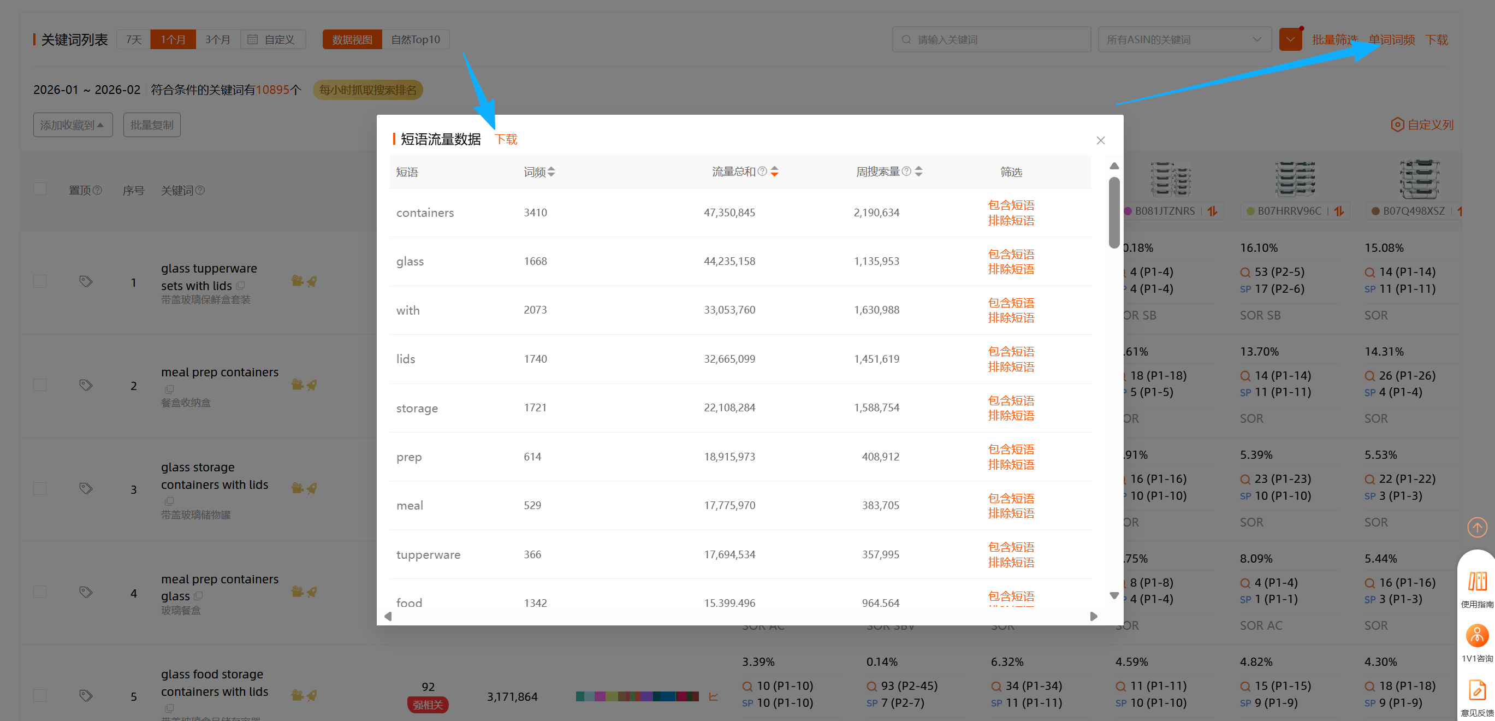Tick checkbox for meal prep containers row
This screenshot has width=1495, height=721.
[x=40, y=385]
